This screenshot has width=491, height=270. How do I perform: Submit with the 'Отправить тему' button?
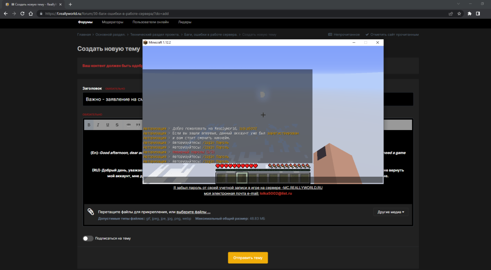(247, 258)
